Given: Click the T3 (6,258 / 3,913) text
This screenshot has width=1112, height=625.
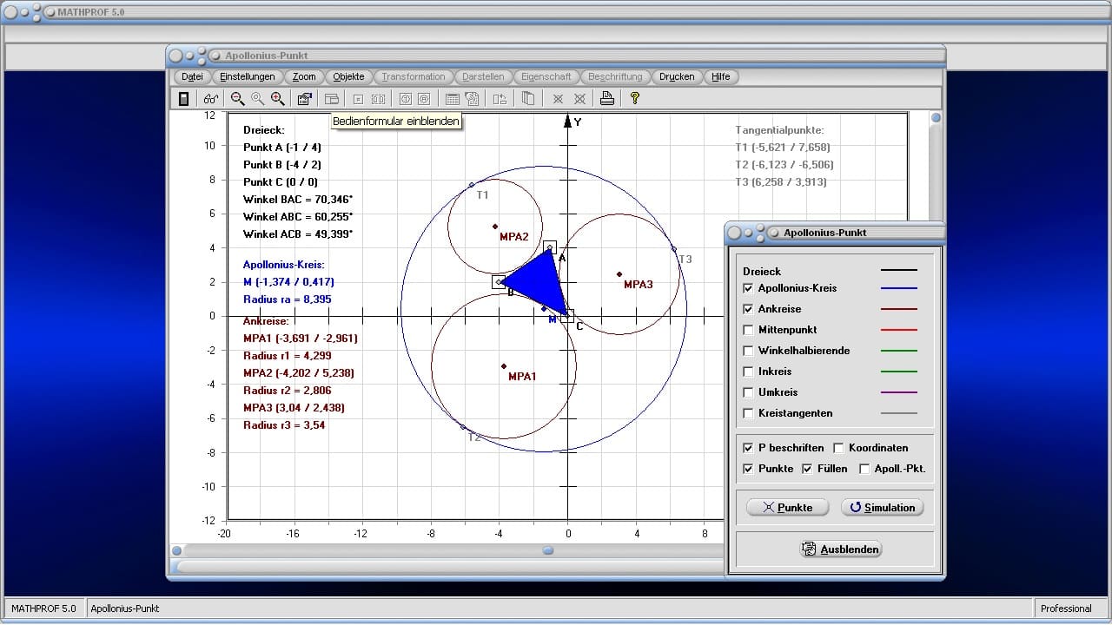Looking at the screenshot, I should click(781, 182).
